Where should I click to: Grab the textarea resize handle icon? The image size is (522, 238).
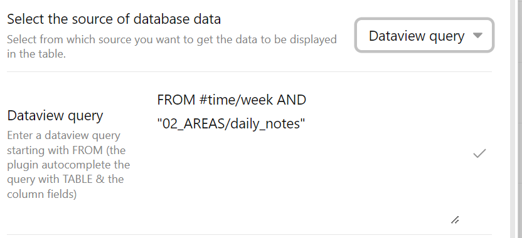click(455, 220)
